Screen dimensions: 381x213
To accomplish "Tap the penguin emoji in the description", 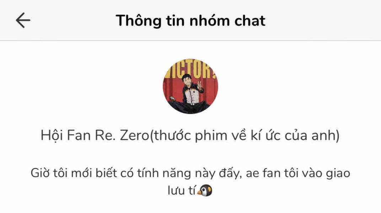I will (x=205, y=190).
